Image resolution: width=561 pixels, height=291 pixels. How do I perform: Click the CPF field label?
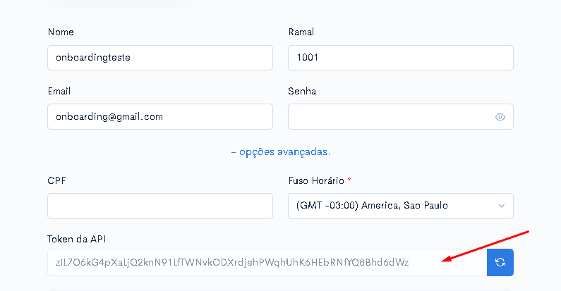coord(56,180)
